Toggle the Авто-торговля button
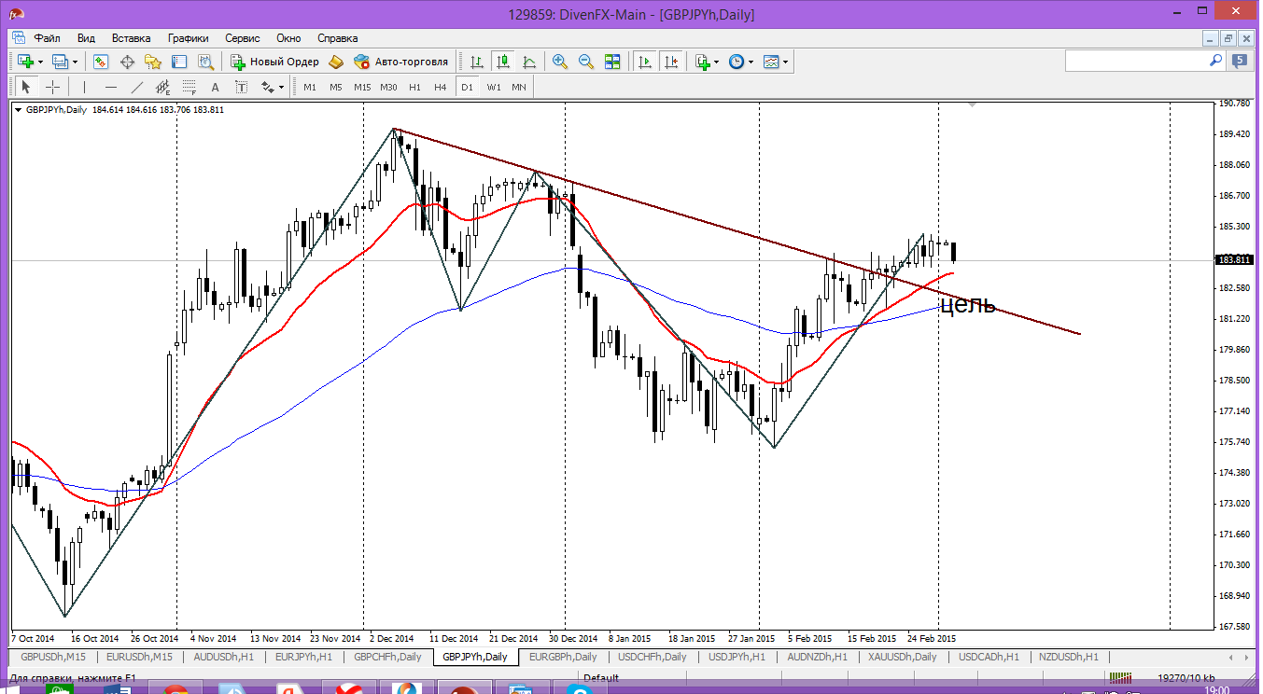Image resolution: width=1263 pixels, height=694 pixels. point(400,62)
